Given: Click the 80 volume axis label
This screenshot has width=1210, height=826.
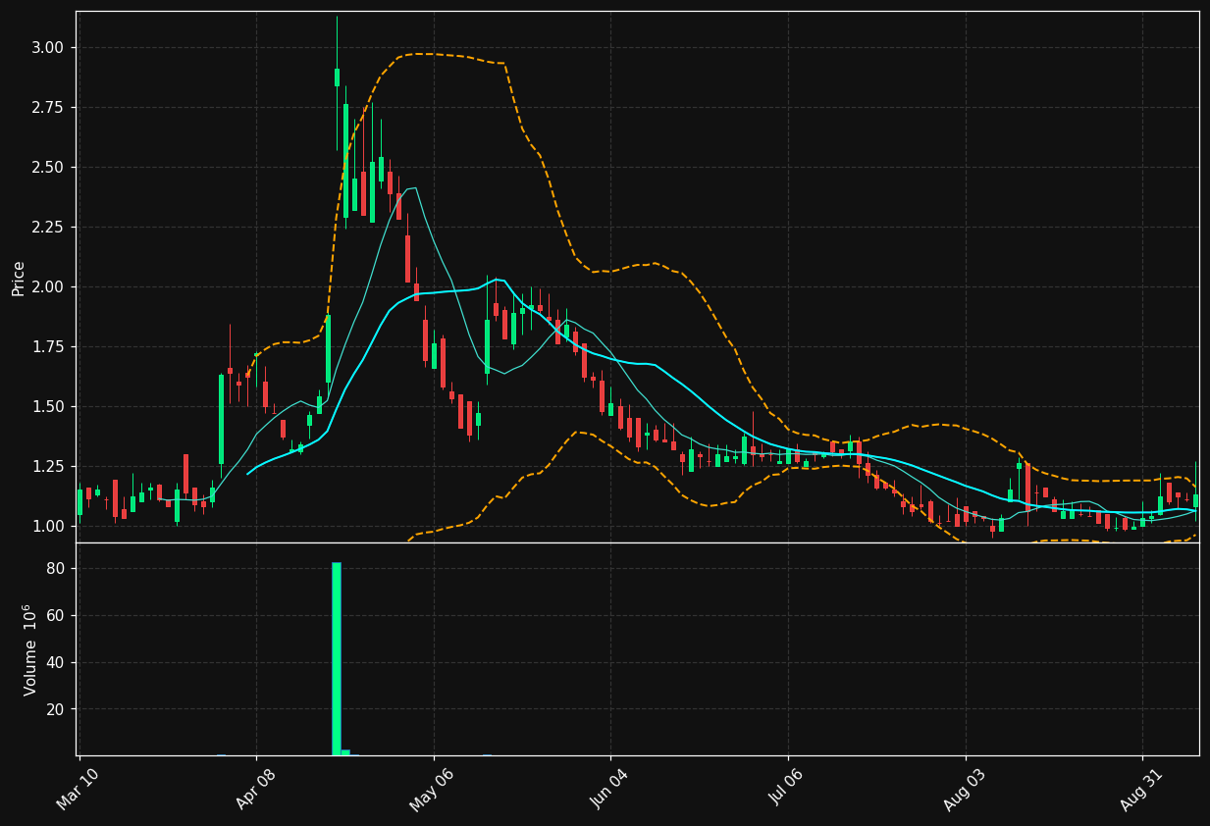Looking at the screenshot, I should pyautogui.click(x=56, y=569).
